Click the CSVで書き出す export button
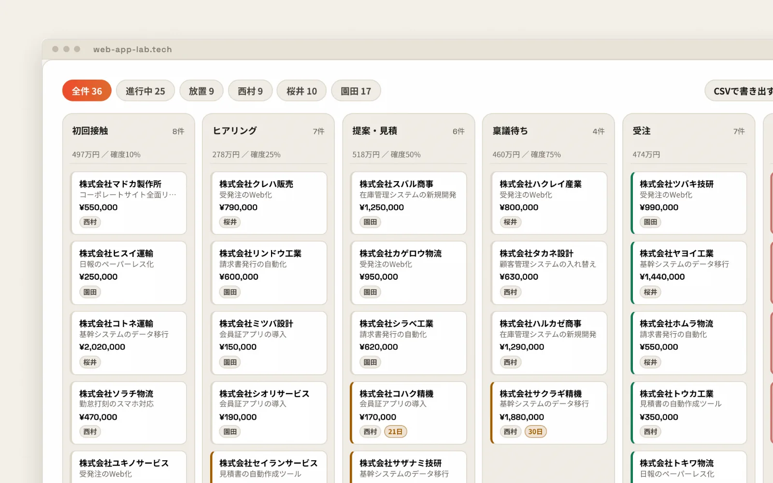 (739, 91)
